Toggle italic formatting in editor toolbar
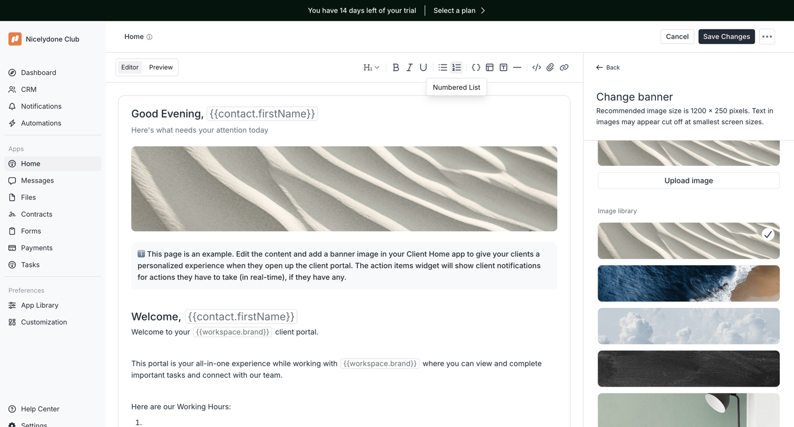 point(409,67)
